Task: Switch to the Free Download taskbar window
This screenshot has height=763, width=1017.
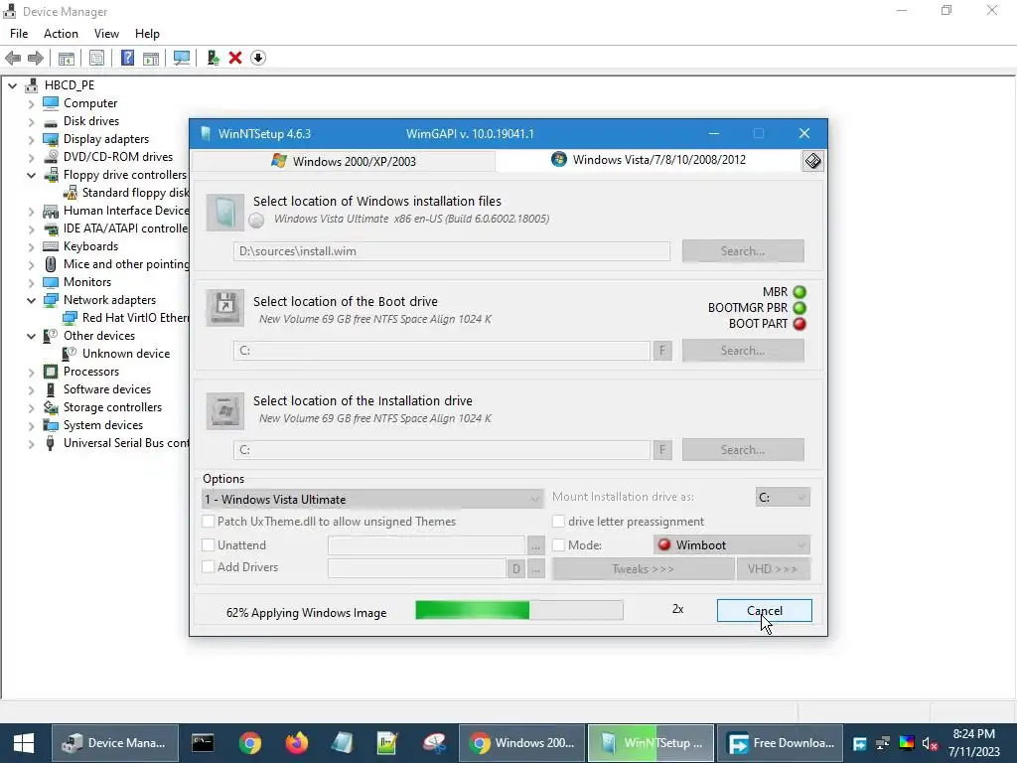Action: click(x=781, y=743)
